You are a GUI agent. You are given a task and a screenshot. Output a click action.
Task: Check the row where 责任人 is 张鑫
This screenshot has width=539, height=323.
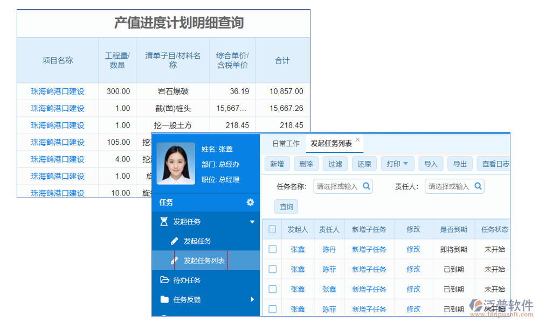click(273, 289)
